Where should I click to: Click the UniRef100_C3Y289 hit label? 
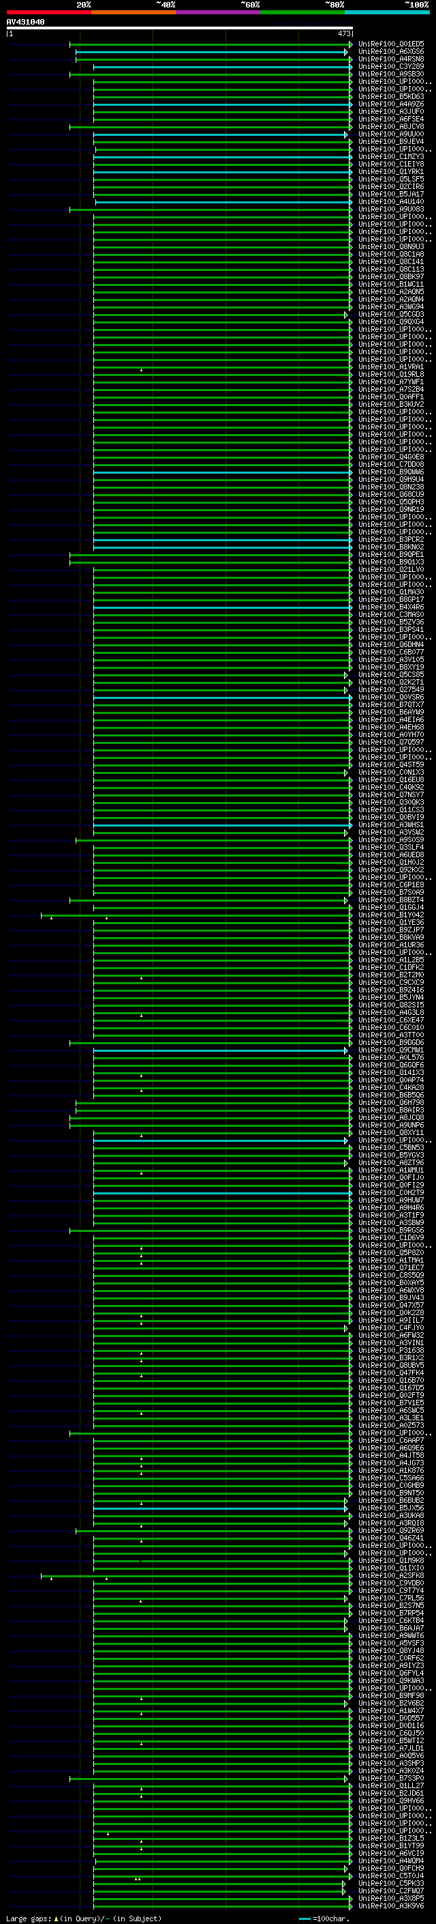point(391,66)
